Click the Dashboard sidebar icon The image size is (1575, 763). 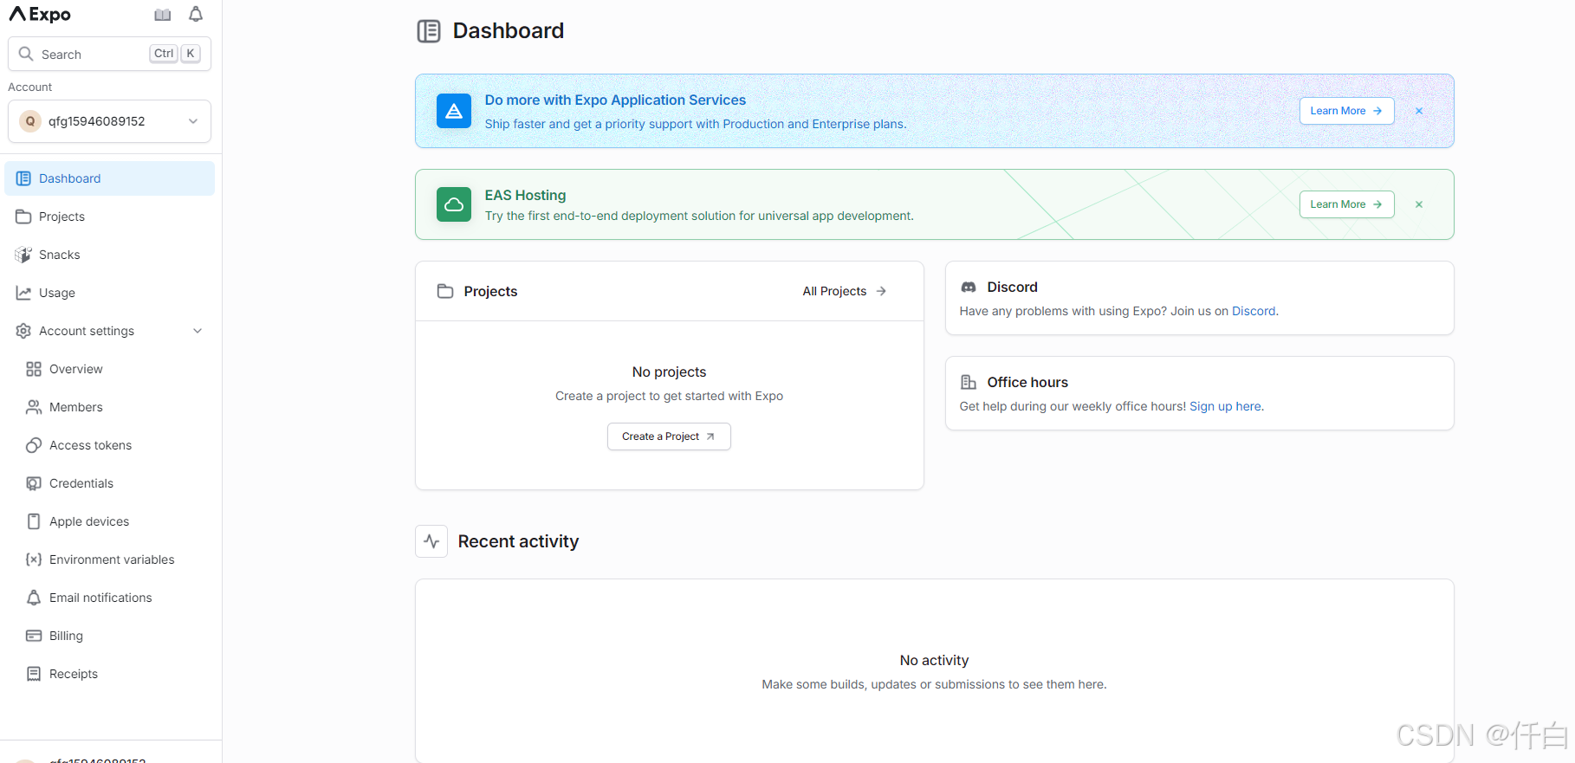pyautogui.click(x=23, y=178)
